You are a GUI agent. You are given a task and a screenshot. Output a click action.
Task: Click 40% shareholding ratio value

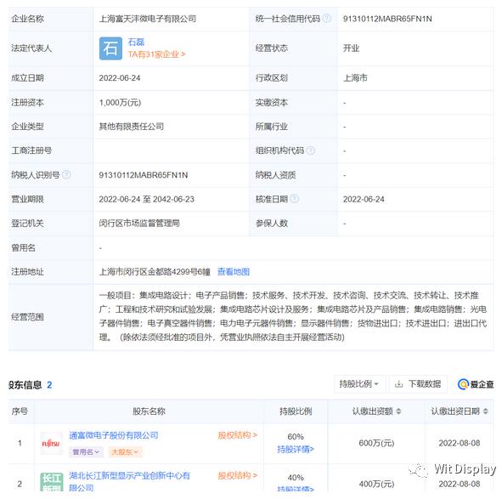tap(296, 478)
